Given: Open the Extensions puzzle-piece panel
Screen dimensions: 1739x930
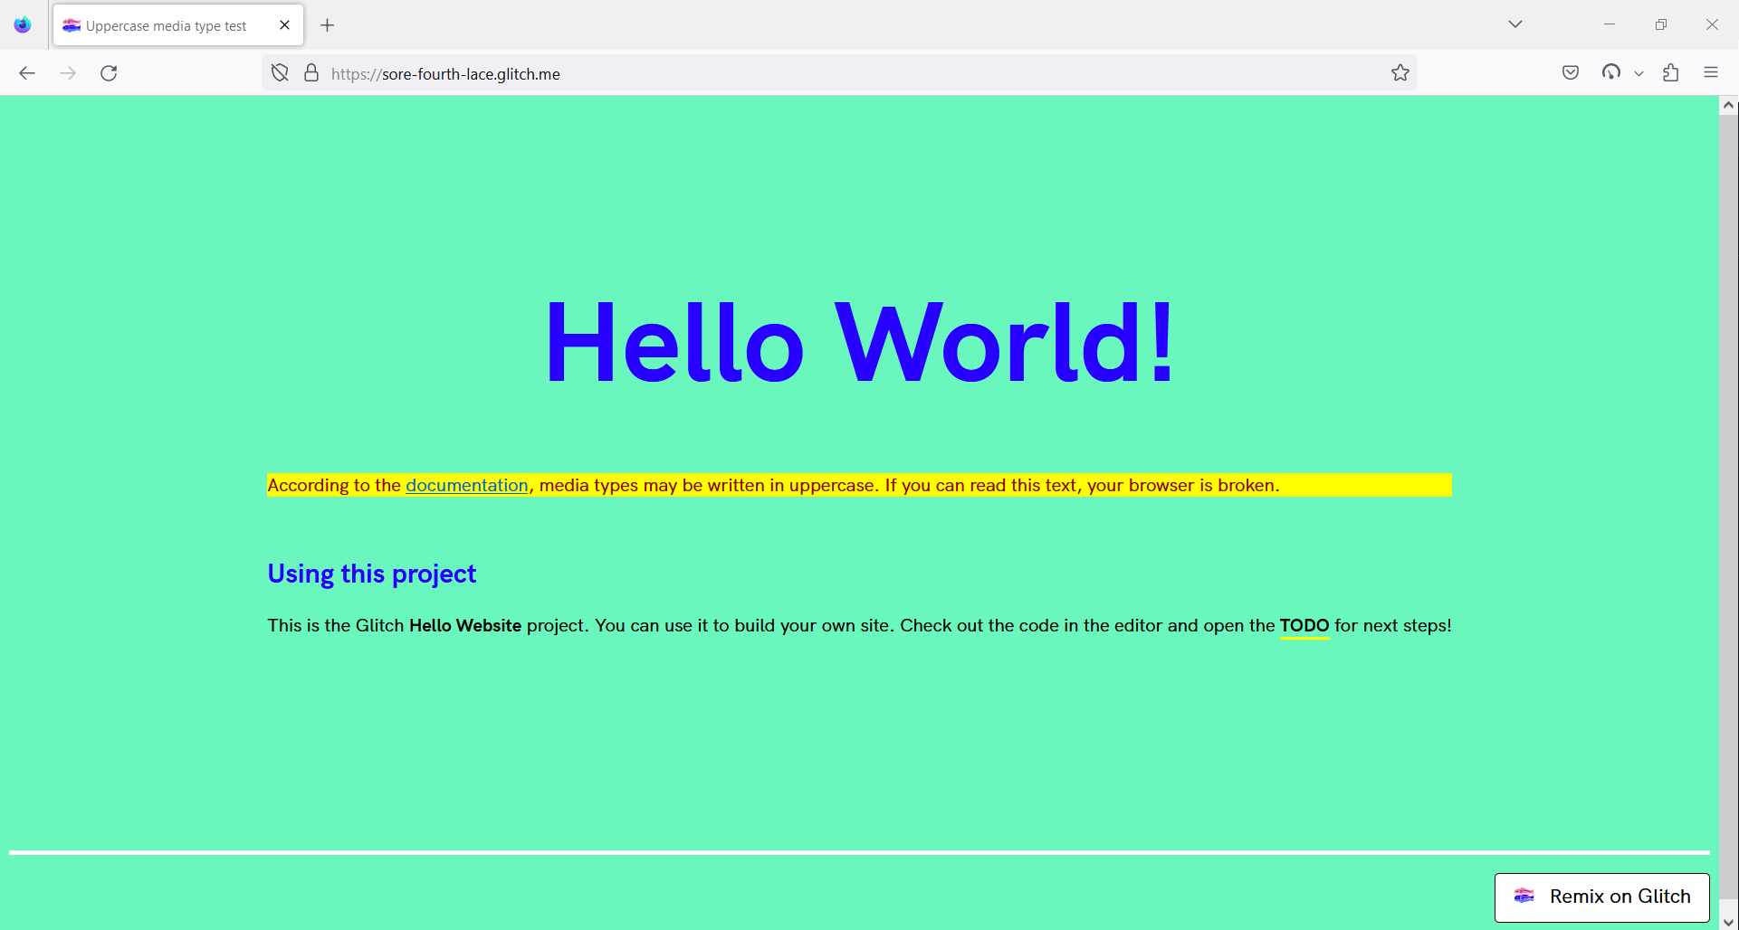Looking at the screenshot, I should [x=1671, y=72].
